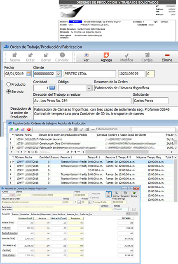Clear the Buscar search with X icon
This screenshot has width=178, height=264.
coord(68,152)
